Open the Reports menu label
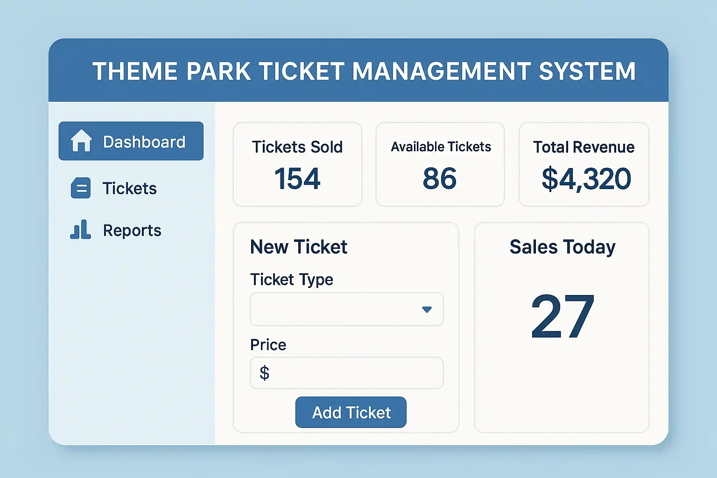 tap(132, 230)
